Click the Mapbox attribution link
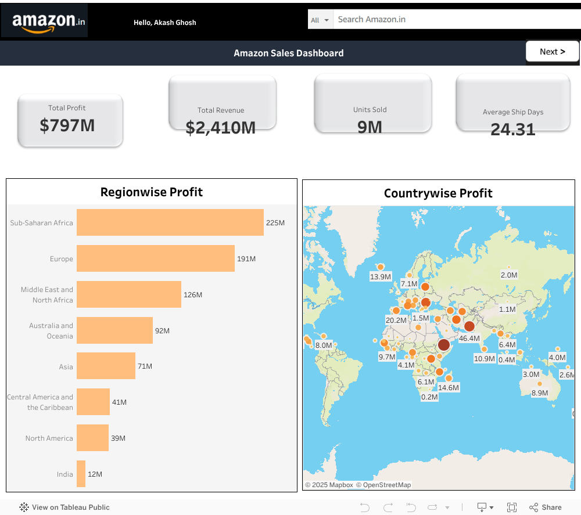The width and height of the screenshot is (581, 515). pyautogui.click(x=329, y=485)
